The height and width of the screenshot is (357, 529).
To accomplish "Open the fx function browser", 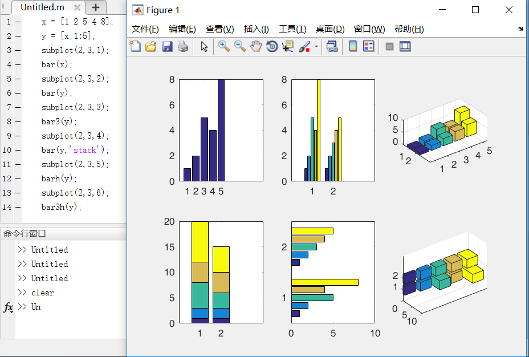I will 7,307.
